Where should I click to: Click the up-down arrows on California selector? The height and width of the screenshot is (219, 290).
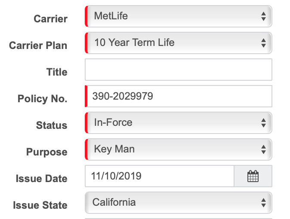(x=264, y=203)
